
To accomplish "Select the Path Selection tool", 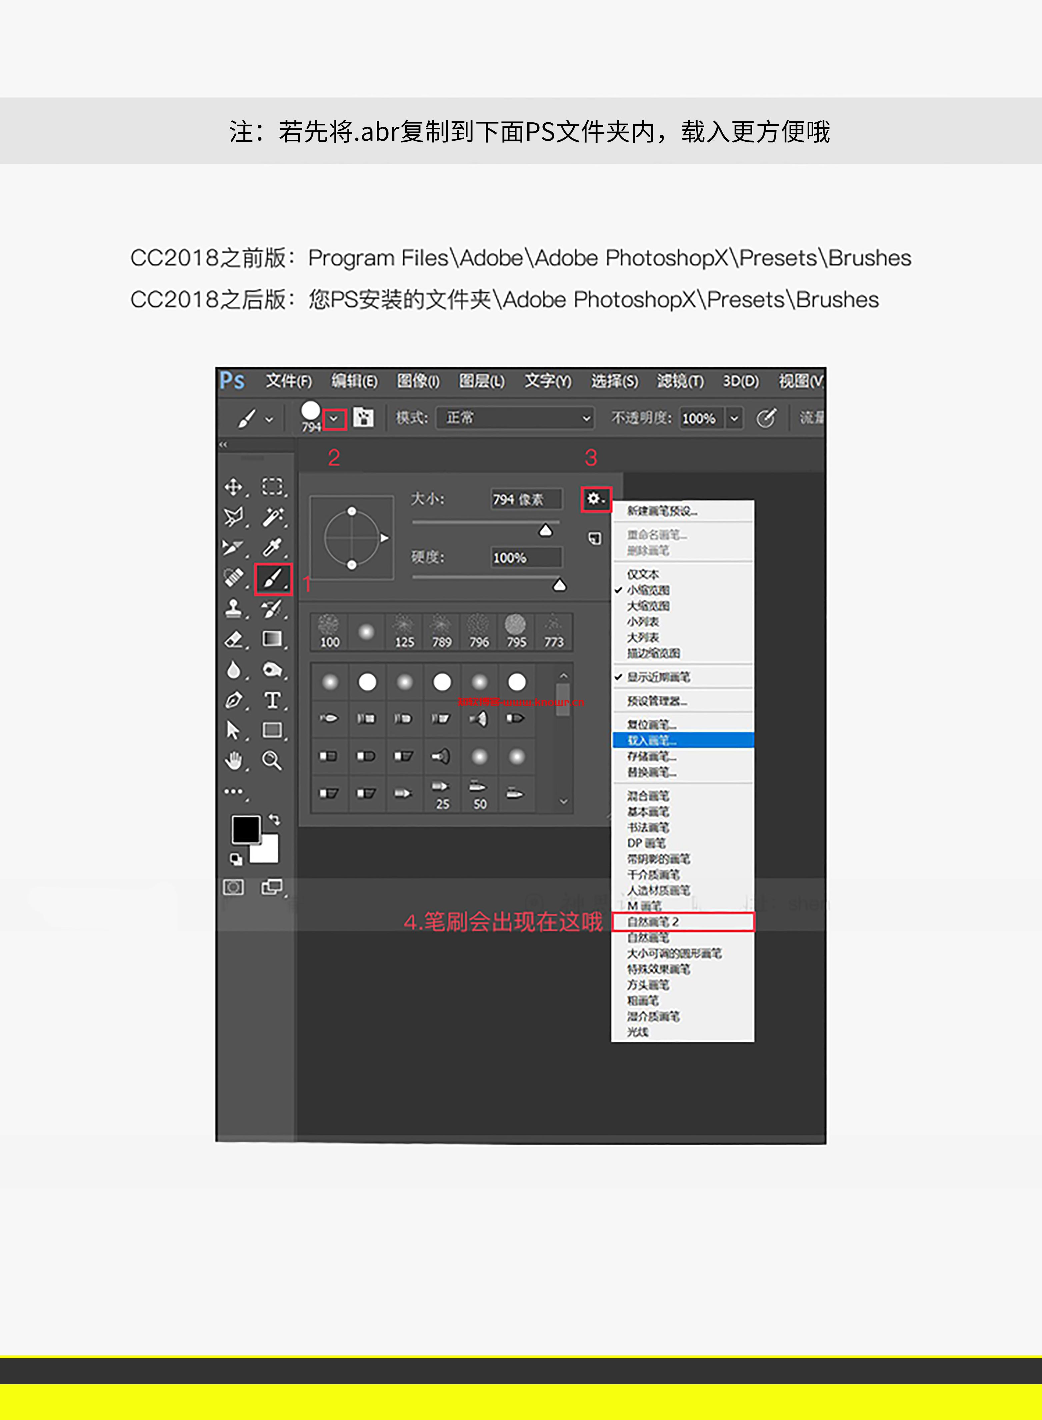I will coord(233,730).
